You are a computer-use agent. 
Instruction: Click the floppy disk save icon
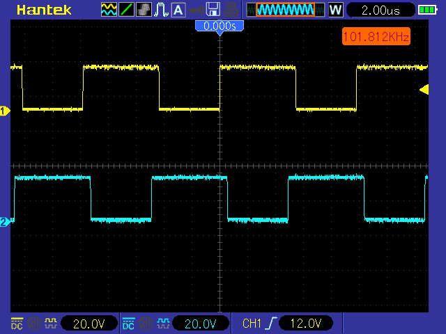click(x=214, y=10)
